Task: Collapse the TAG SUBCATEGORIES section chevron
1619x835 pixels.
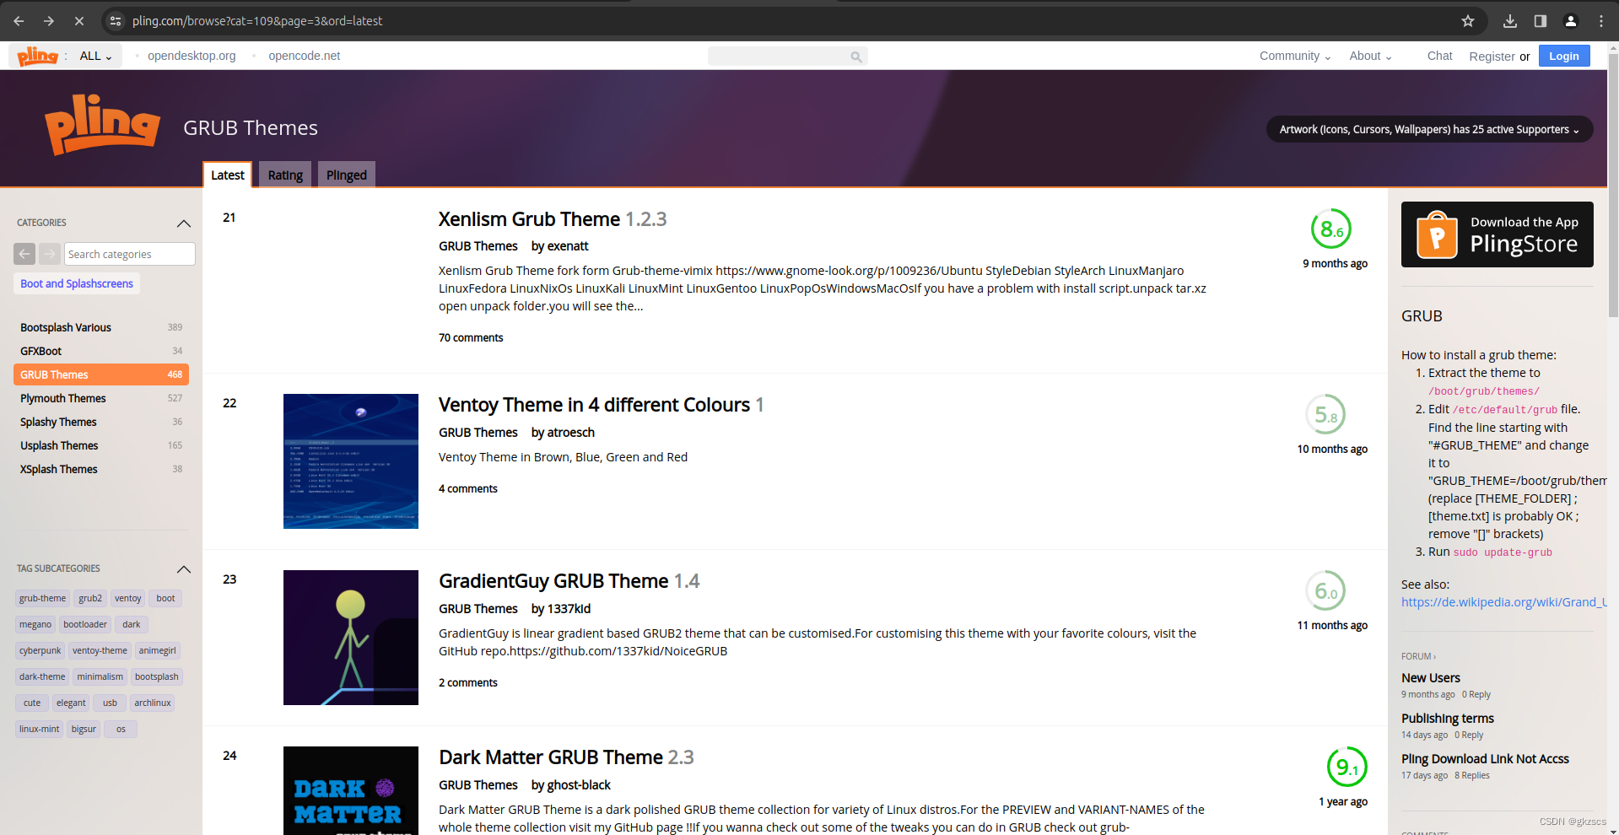Action: pos(184,569)
